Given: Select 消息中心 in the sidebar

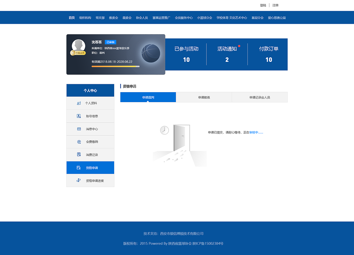Looking at the screenshot, I should (x=90, y=129).
